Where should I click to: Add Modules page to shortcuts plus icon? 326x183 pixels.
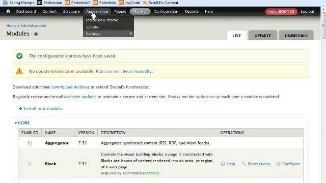36,34
